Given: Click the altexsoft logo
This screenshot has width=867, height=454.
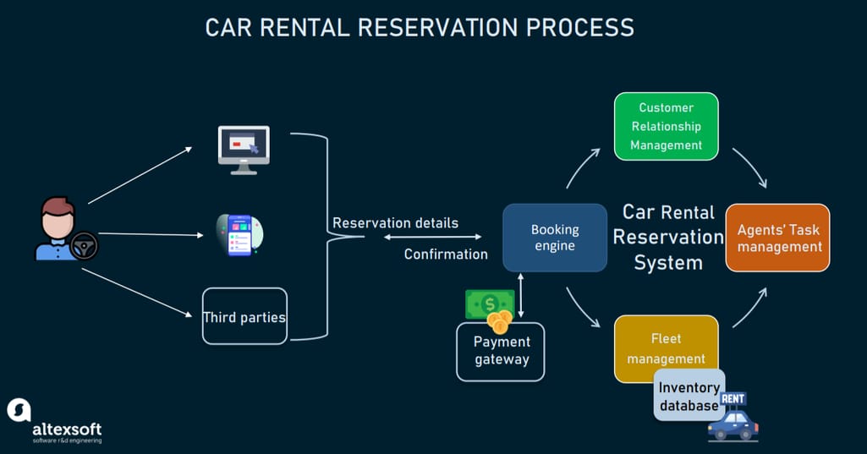Looking at the screenshot, I should click(54, 421).
